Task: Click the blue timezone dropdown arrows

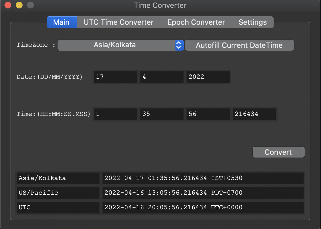Action: [179, 45]
